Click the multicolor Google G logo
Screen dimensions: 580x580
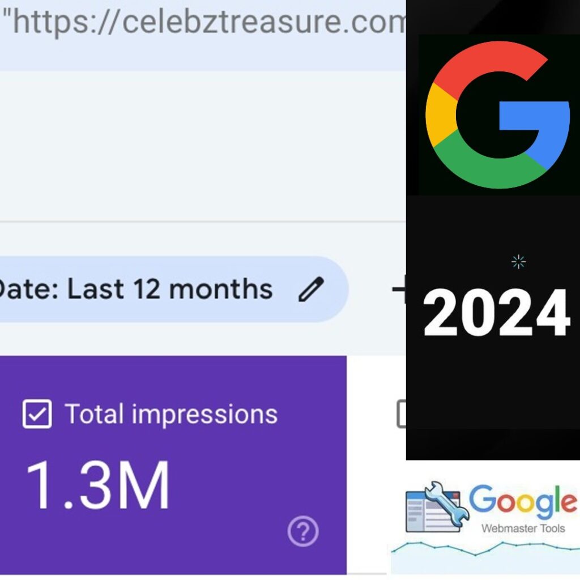(497, 114)
